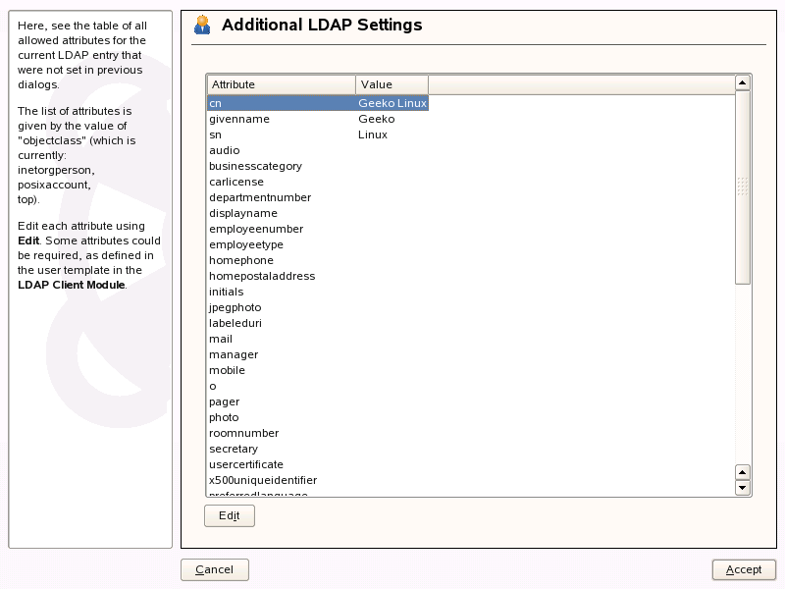The width and height of the screenshot is (785, 589).
Task: Select the photo attribute
Action: point(224,417)
